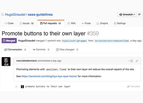Switch to the Issues tab
Screen dimensions: 143x103
(x=27, y=23)
